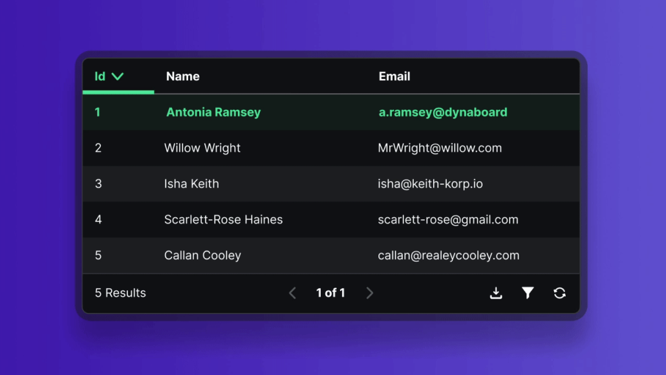The image size is (666, 375).
Task: Click Id cell of Scarlett-Rose Haines row
Action: (98, 220)
